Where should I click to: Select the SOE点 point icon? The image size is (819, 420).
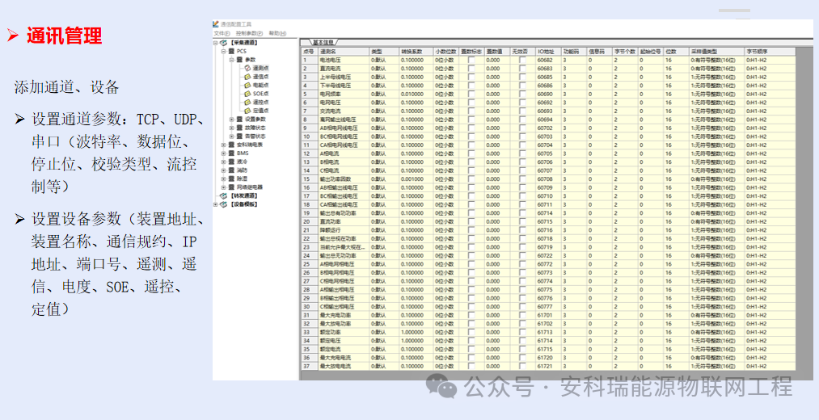(248, 94)
